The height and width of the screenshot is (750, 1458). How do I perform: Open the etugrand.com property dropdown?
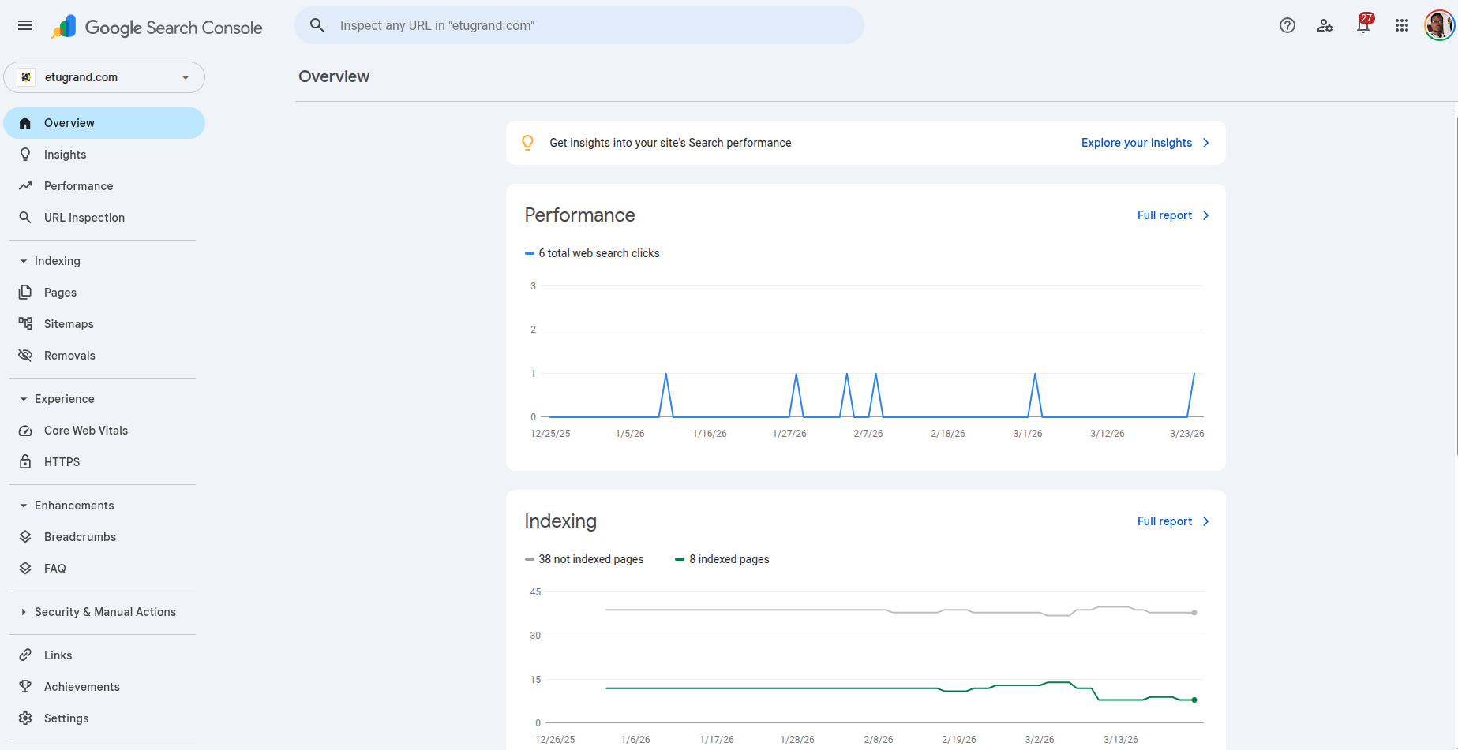pos(104,77)
